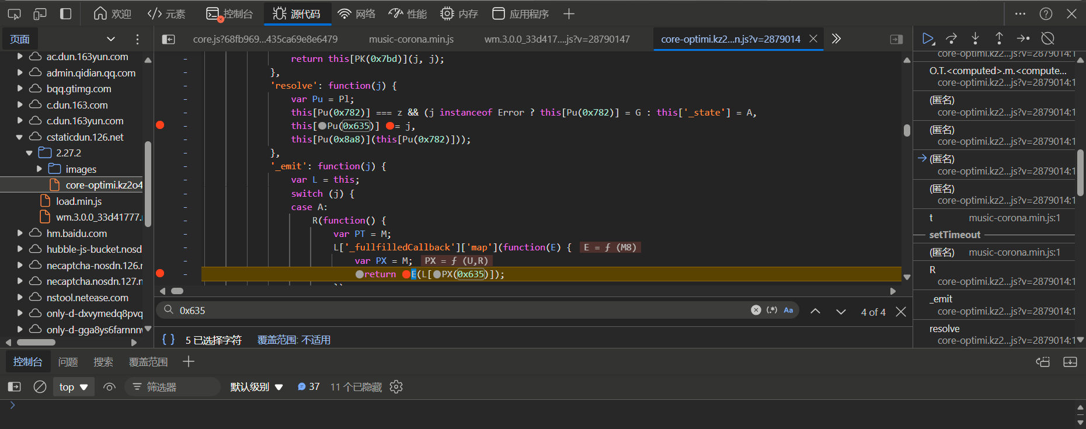Select load.min.js in file tree
Screen dimensions: 1086x429
pyautogui.click(x=79, y=201)
